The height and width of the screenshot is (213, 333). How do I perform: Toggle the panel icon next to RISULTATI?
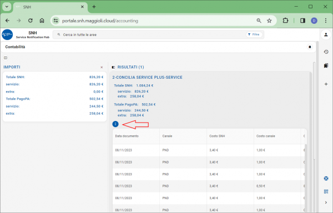(113, 67)
